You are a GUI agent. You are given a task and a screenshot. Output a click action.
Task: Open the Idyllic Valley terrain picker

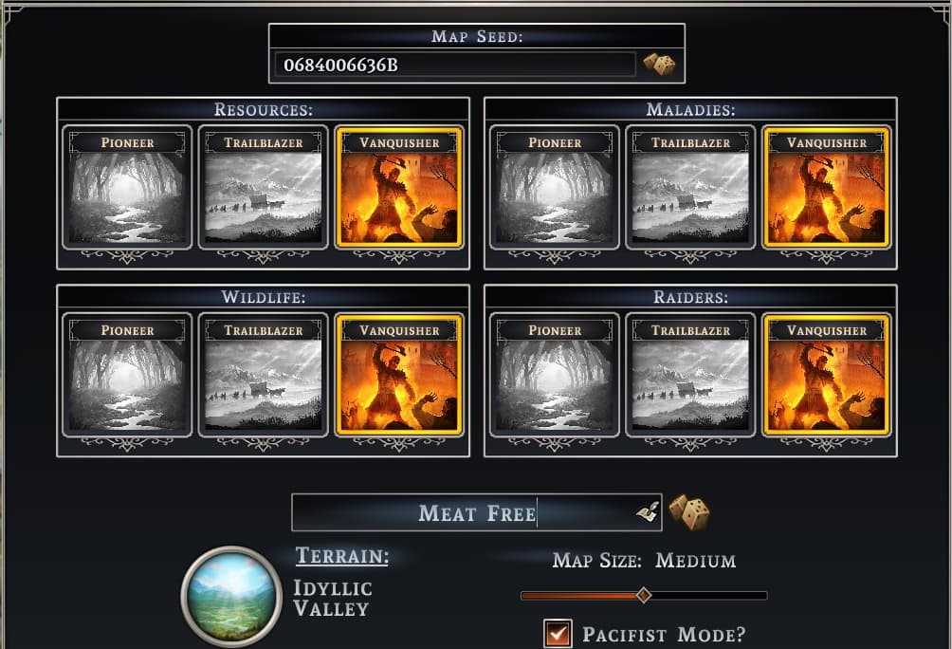(231, 597)
